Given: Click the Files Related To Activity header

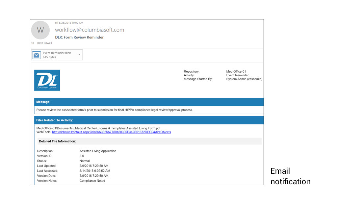Looking at the screenshot, I should [x=149, y=120].
